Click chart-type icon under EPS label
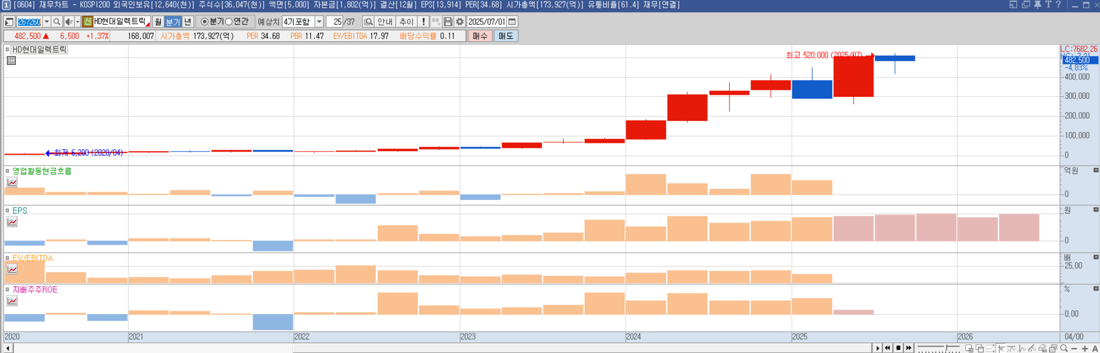Screen dimensions: 1100x353 pos(12,221)
